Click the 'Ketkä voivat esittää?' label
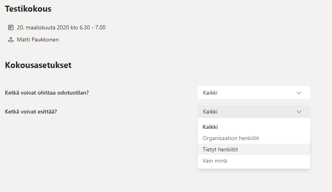332x192 pixels. [31, 111]
